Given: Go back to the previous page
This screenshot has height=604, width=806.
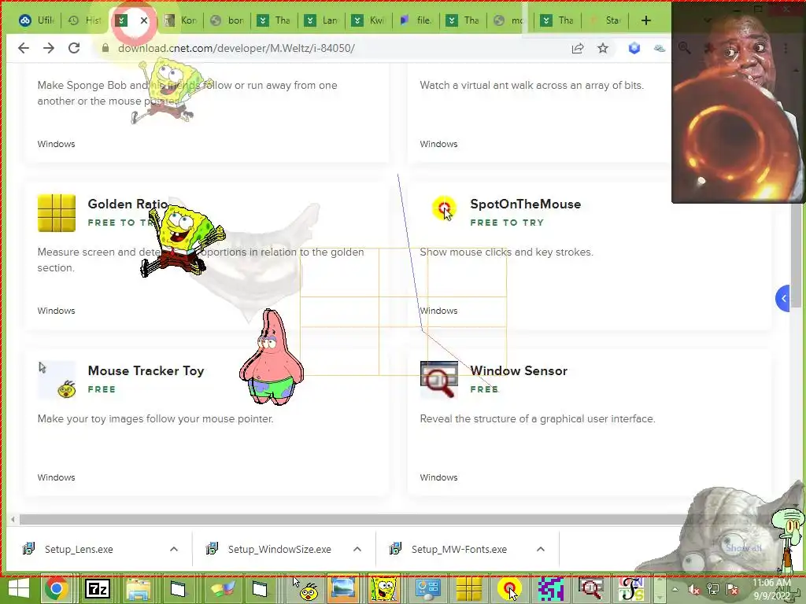Looking at the screenshot, I should point(24,48).
